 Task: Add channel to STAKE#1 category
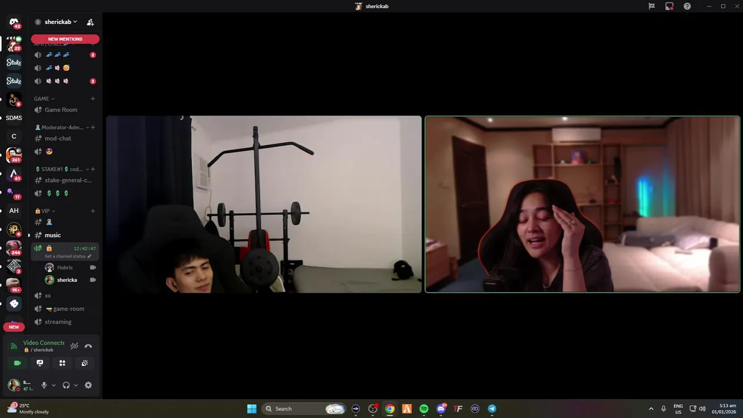tap(93, 169)
